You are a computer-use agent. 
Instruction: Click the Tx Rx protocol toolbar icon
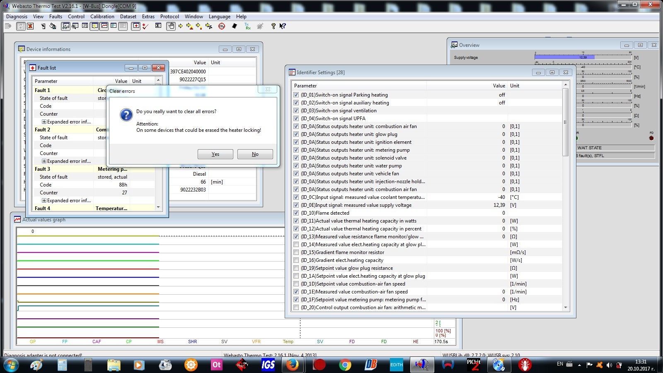(247, 26)
